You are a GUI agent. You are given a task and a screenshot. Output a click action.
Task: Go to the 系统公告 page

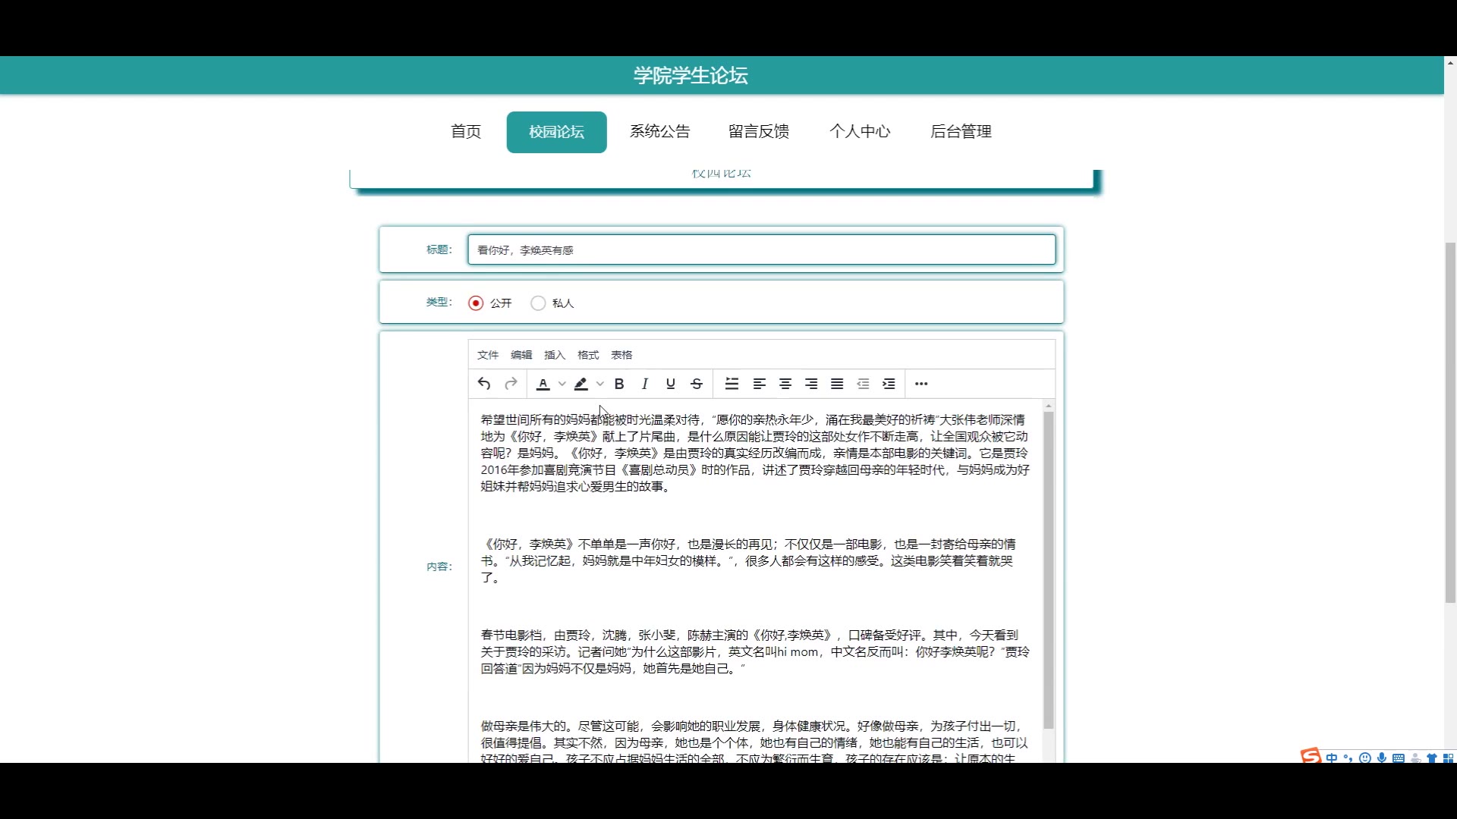pos(659,132)
